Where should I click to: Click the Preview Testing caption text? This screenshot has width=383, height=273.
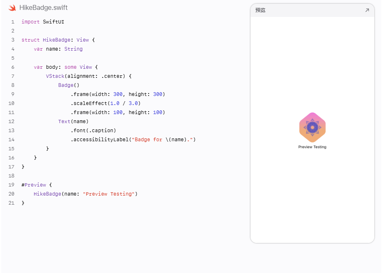312,147
